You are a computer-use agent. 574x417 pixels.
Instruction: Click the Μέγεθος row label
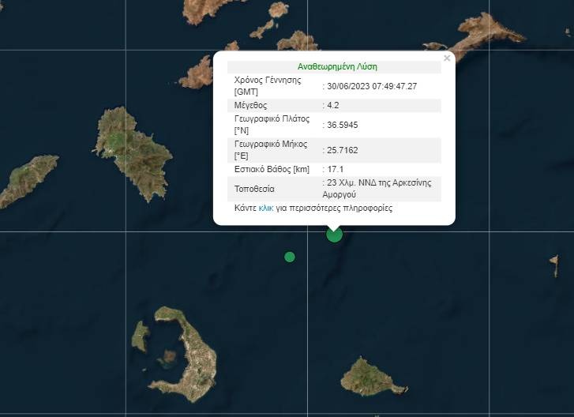tap(251, 105)
